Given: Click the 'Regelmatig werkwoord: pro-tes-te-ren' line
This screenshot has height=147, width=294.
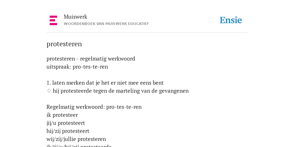Looking at the screenshot, I should tap(94, 107).
